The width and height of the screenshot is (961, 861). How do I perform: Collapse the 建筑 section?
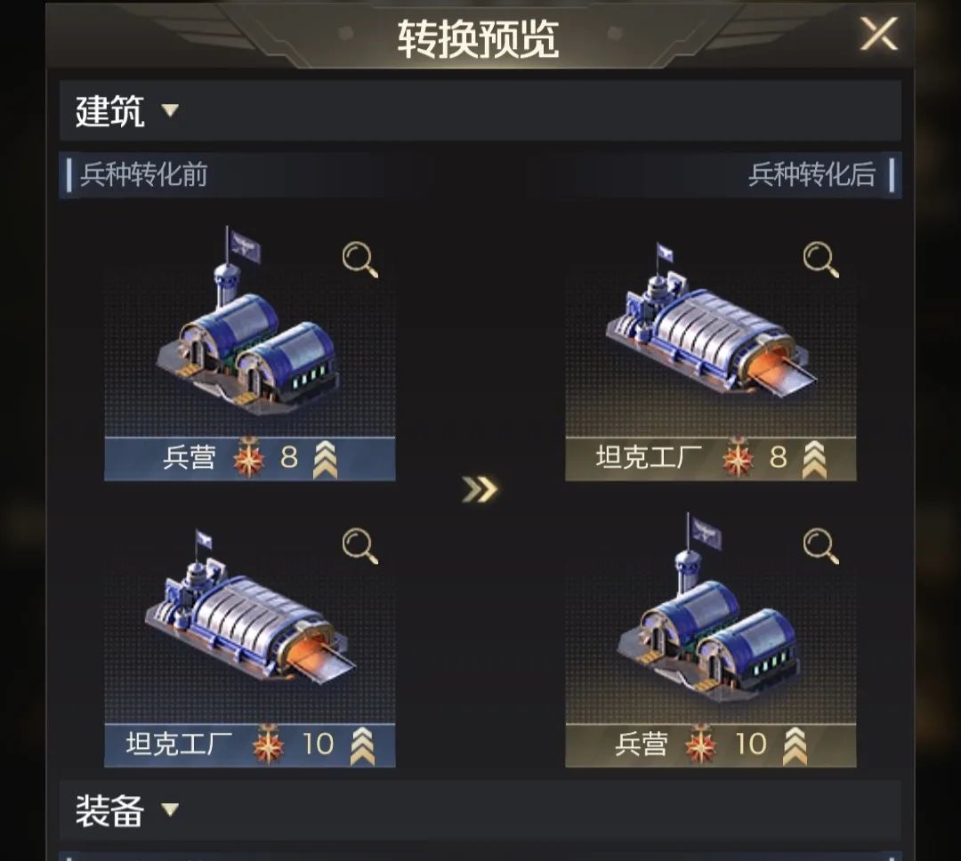point(170,110)
